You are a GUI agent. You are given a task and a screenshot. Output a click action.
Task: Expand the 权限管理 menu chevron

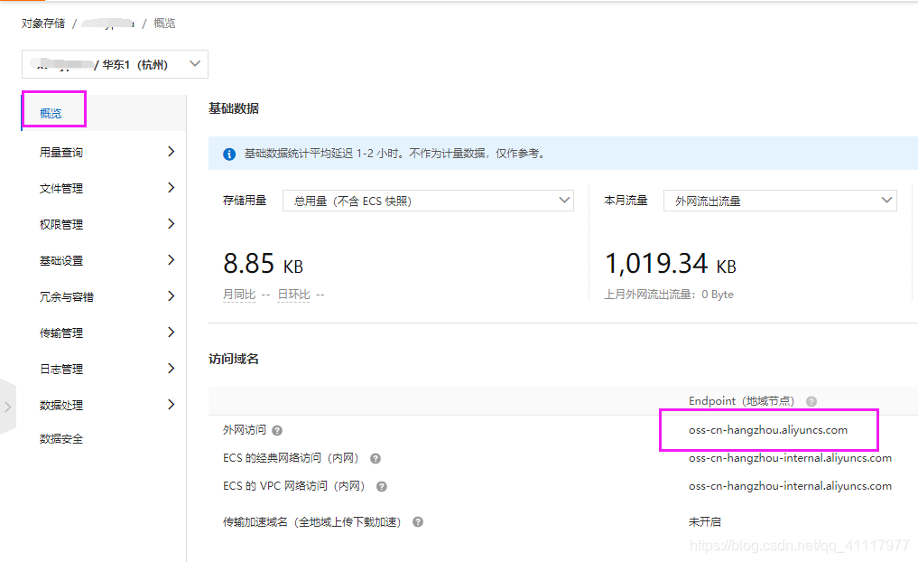tap(171, 224)
